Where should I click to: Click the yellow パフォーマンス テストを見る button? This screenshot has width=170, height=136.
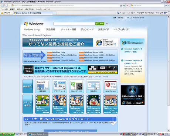point(103,72)
